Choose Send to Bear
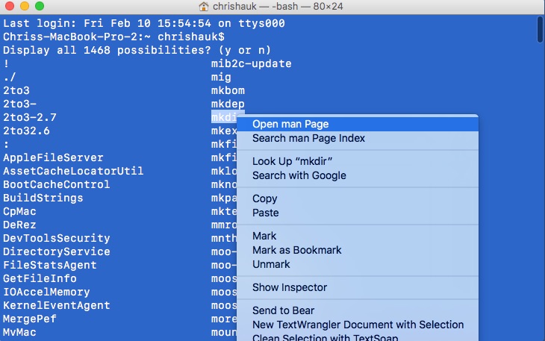This screenshot has width=545, height=341. (x=283, y=310)
